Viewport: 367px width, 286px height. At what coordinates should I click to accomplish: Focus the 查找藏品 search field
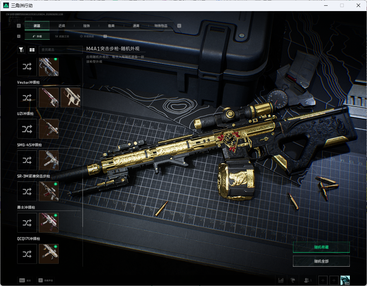60,50
